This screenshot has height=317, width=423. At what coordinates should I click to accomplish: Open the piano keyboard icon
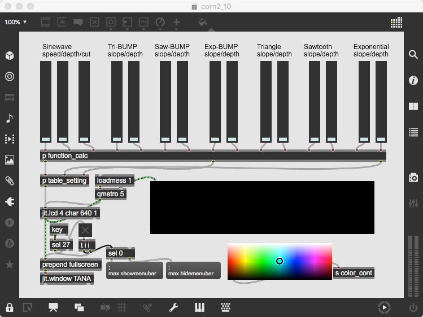(x=199, y=307)
